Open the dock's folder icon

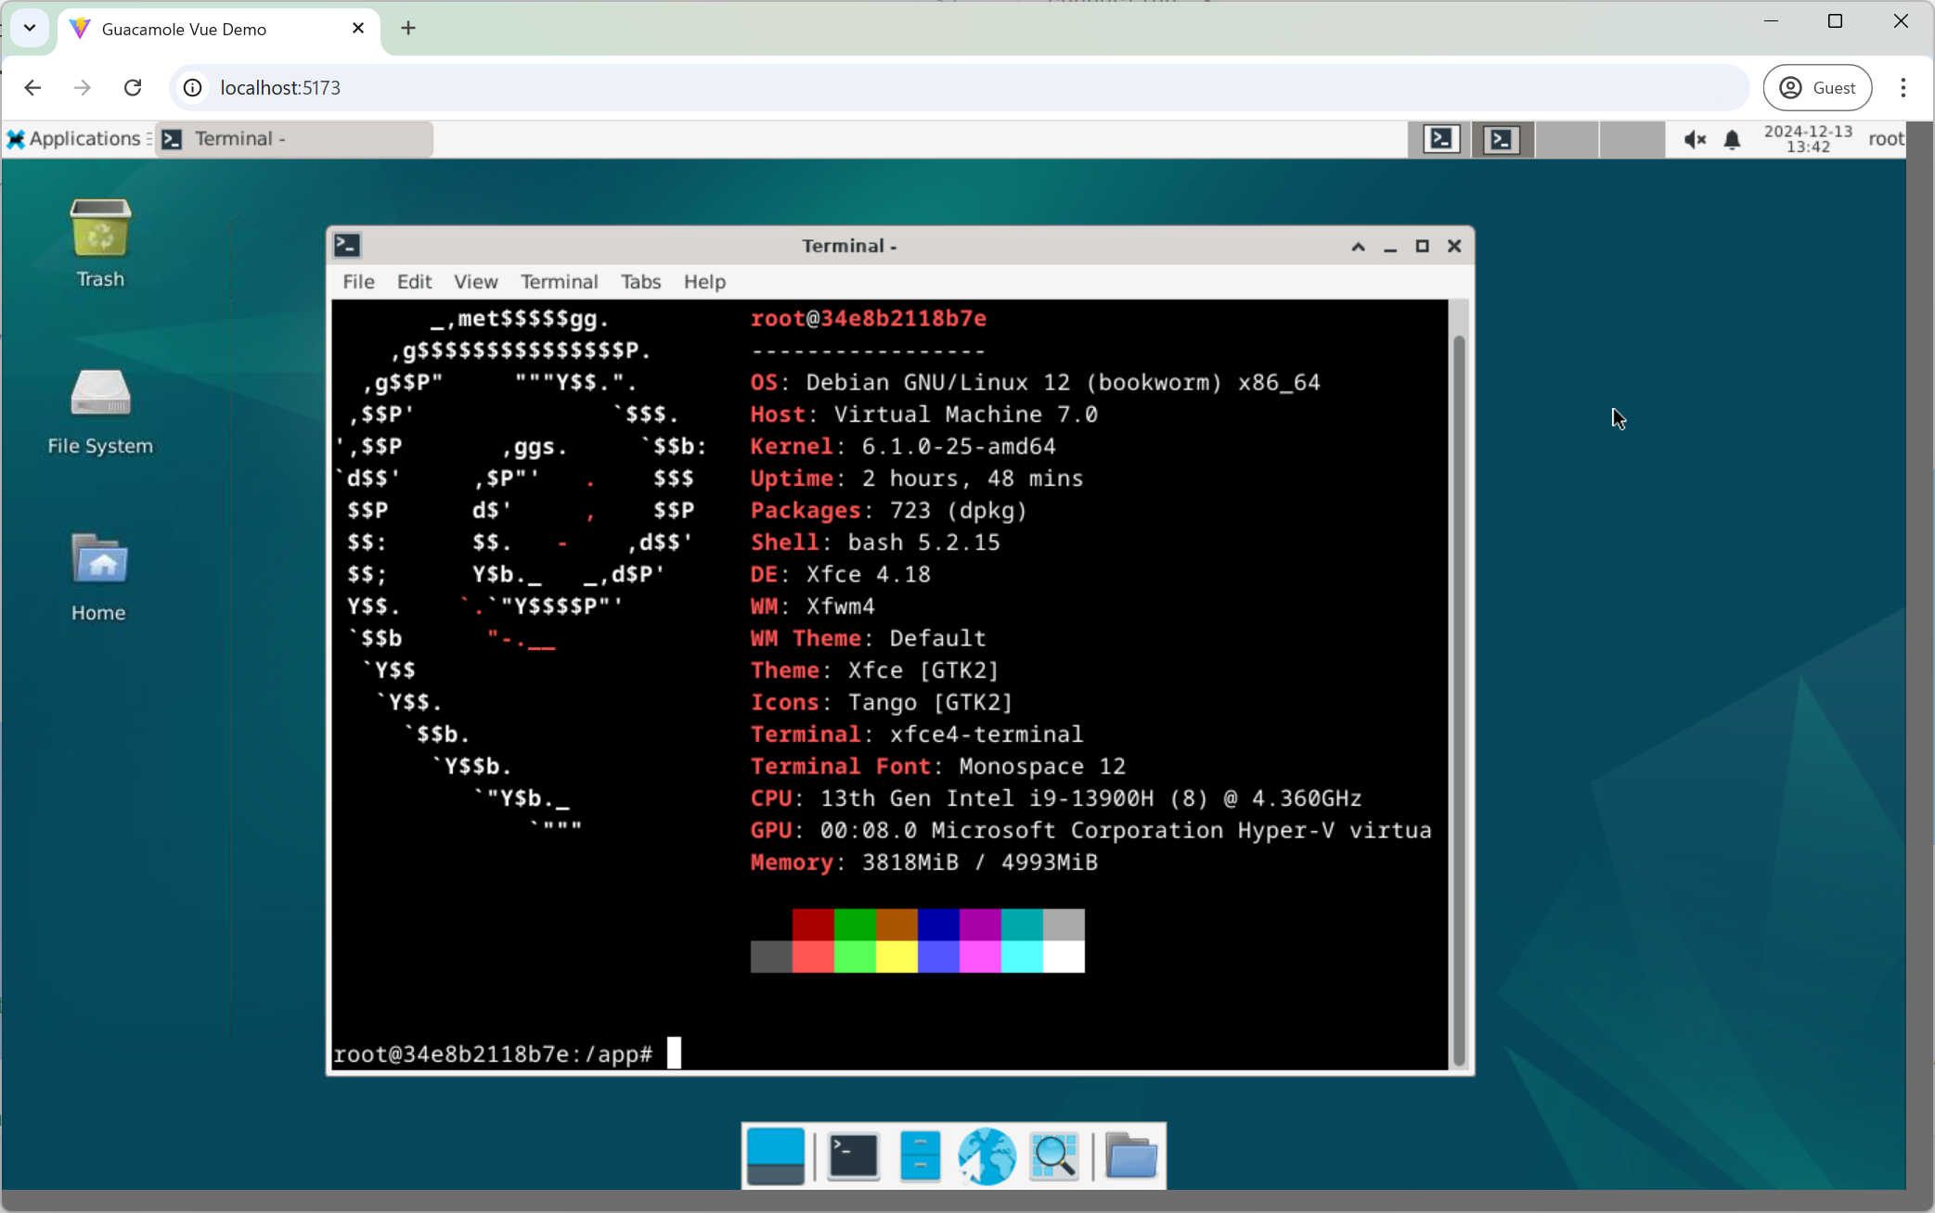(1130, 1156)
